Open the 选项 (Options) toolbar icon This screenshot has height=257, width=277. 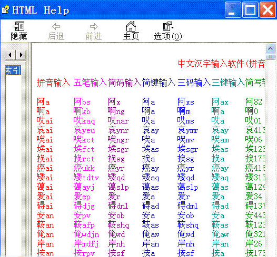(168, 26)
